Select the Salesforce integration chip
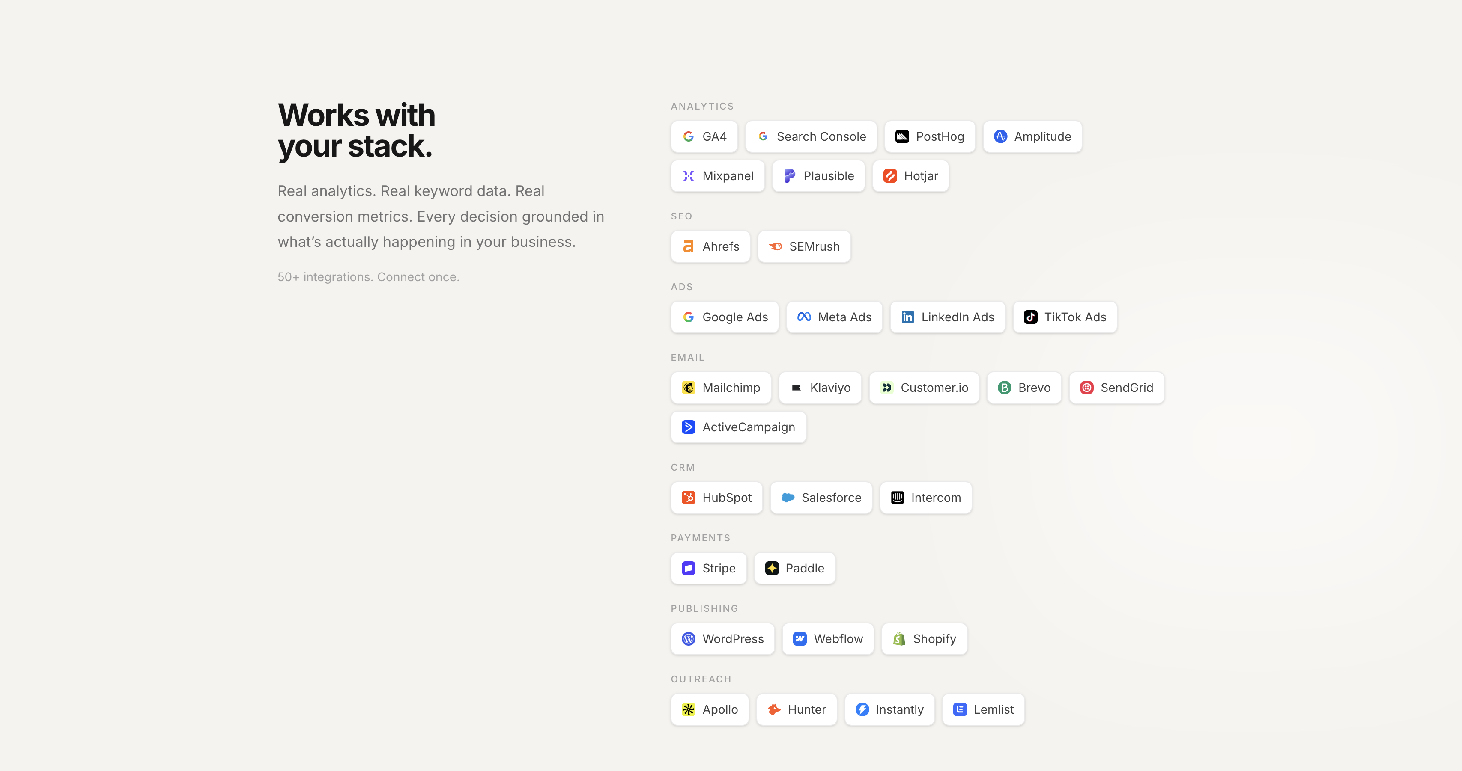The height and width of the screenshot is (771, 1462). 821,498
